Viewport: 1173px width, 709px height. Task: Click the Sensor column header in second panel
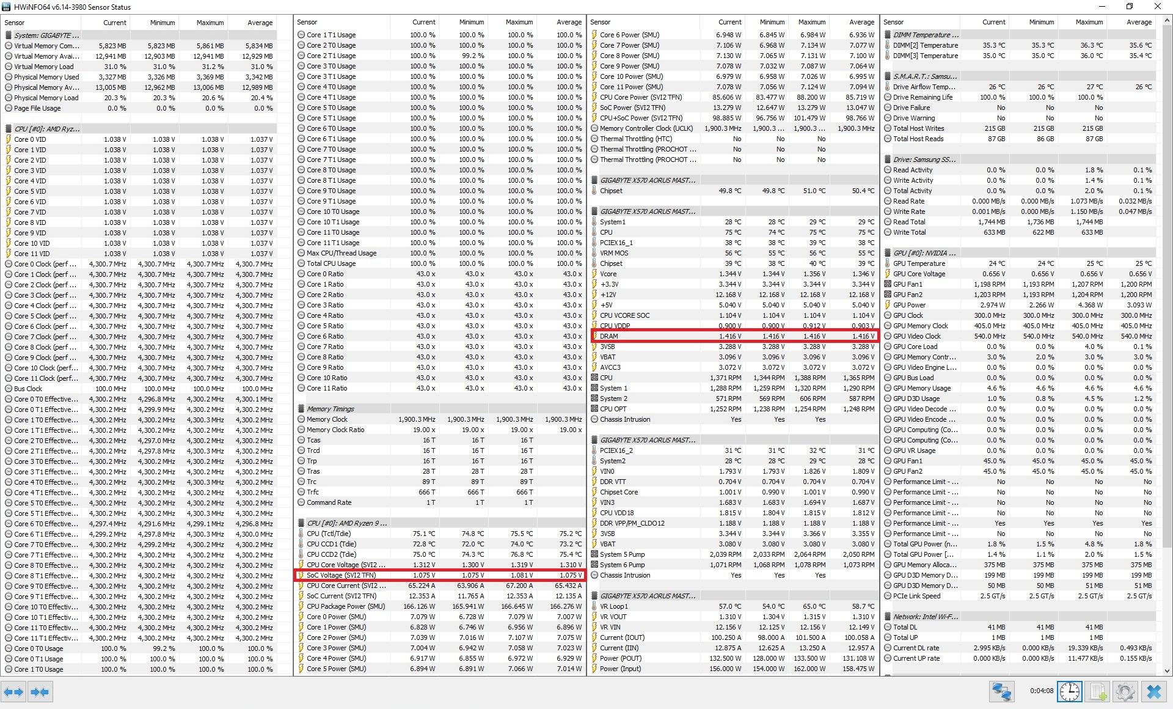[x=307, y=22]
